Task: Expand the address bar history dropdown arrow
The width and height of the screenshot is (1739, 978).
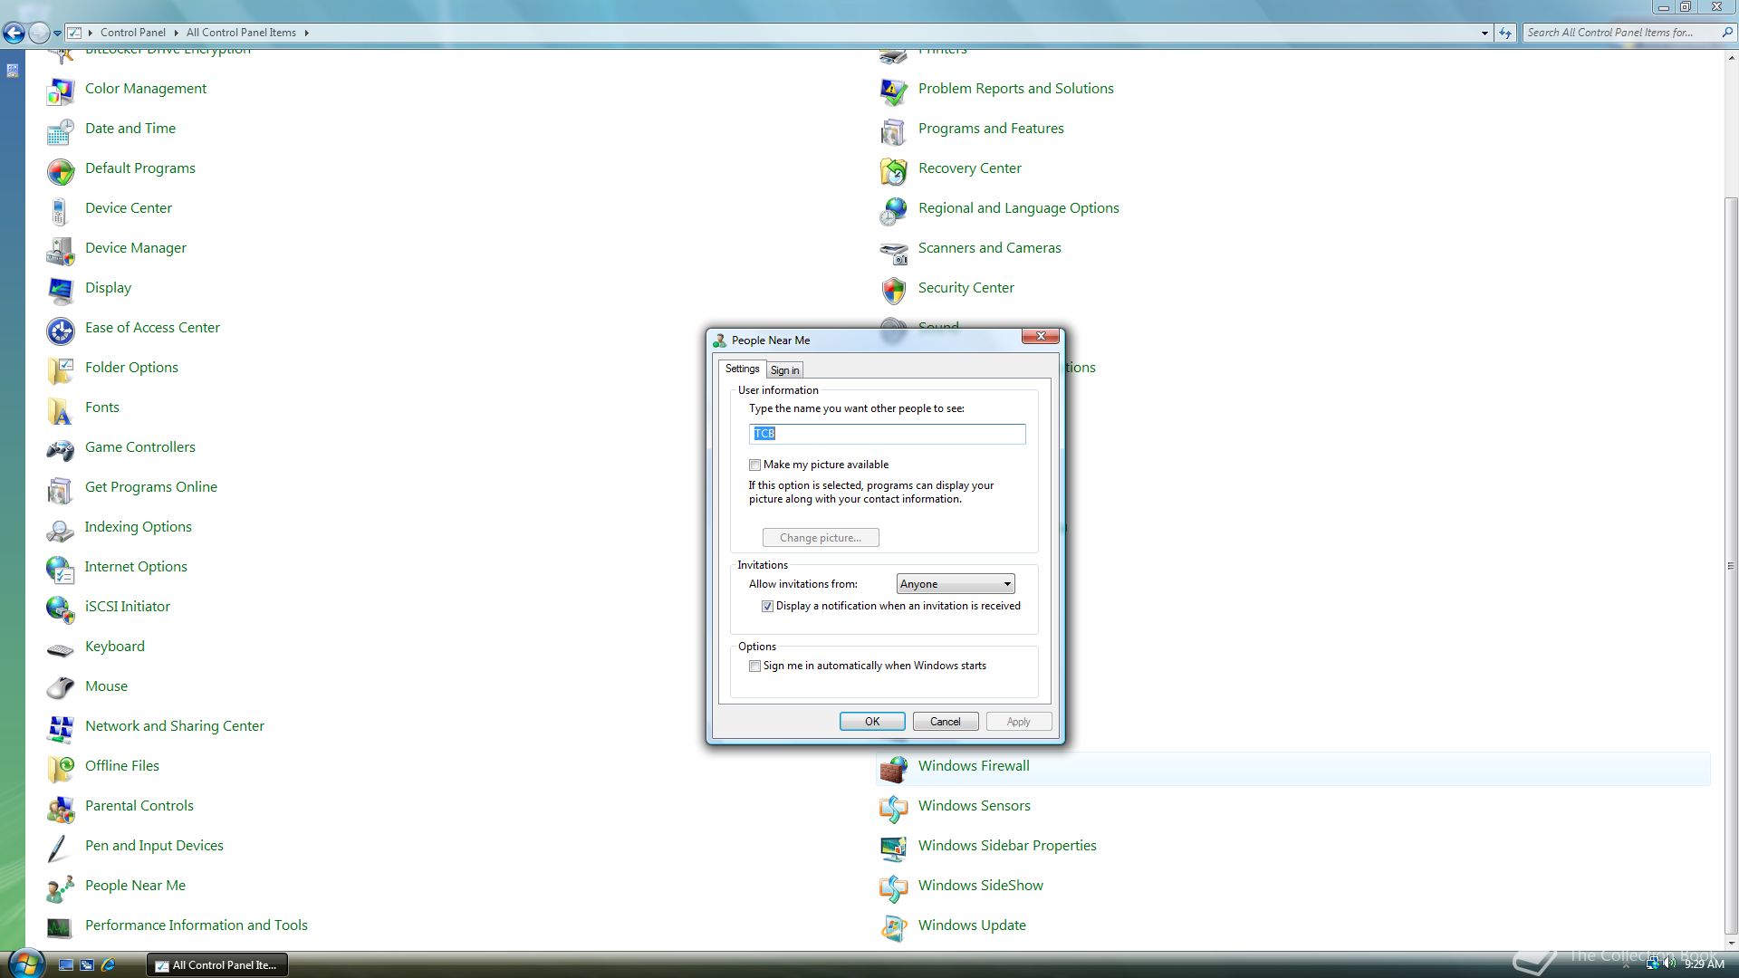Action: tap(1484, 33)
